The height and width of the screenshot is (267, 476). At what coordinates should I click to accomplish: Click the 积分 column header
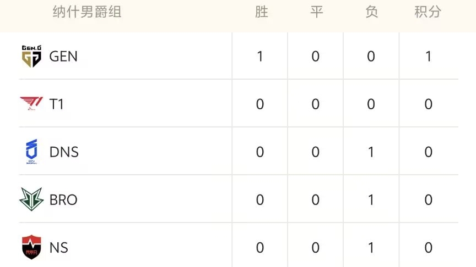coord(428,12)
